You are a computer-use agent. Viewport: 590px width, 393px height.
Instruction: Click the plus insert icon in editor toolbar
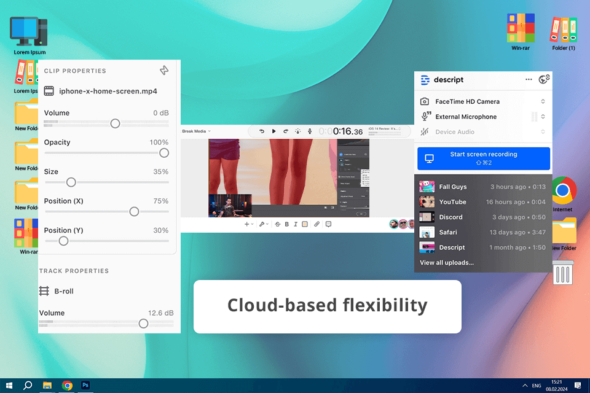point(246,224)
